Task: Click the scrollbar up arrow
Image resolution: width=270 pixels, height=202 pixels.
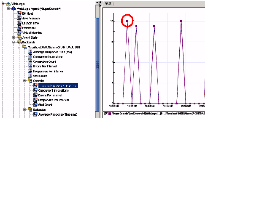Action: tap(97, 3)
